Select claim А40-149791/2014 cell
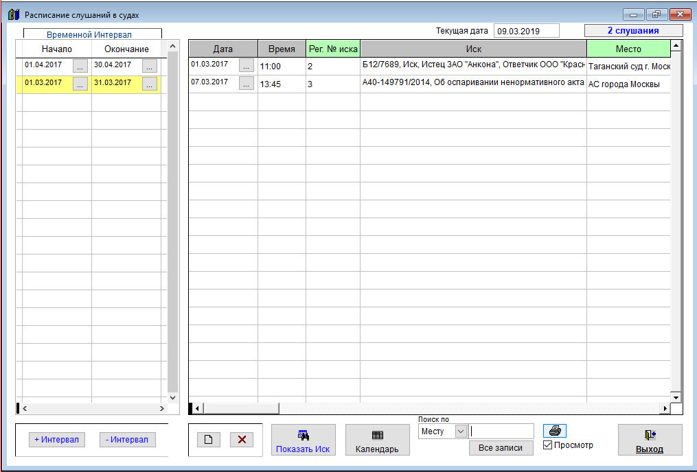 [x=473, y=84]
